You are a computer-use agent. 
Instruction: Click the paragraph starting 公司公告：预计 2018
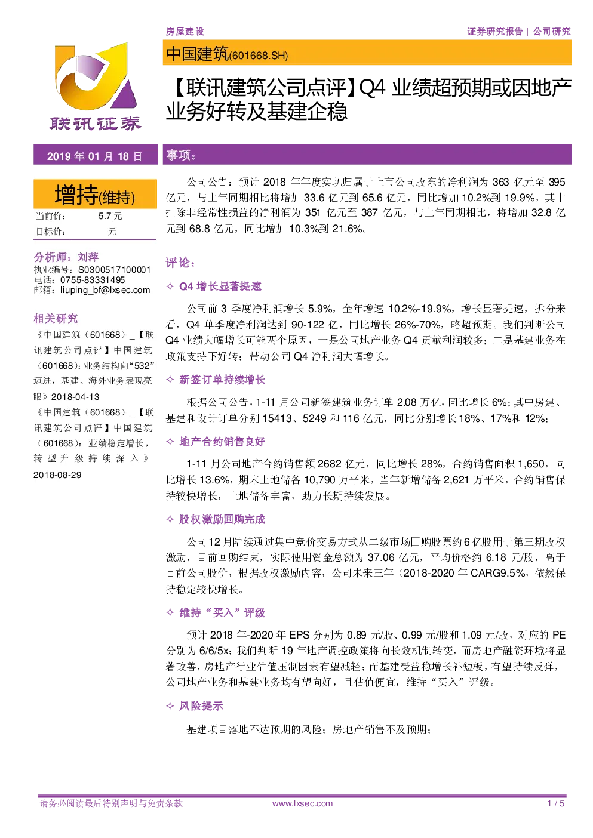365,205
